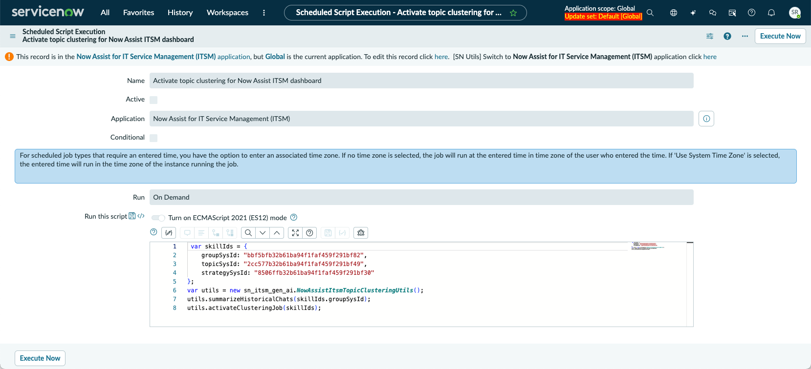Click the Name field
811x369 pixels.
pyautogui.click(x=421, y=81)
